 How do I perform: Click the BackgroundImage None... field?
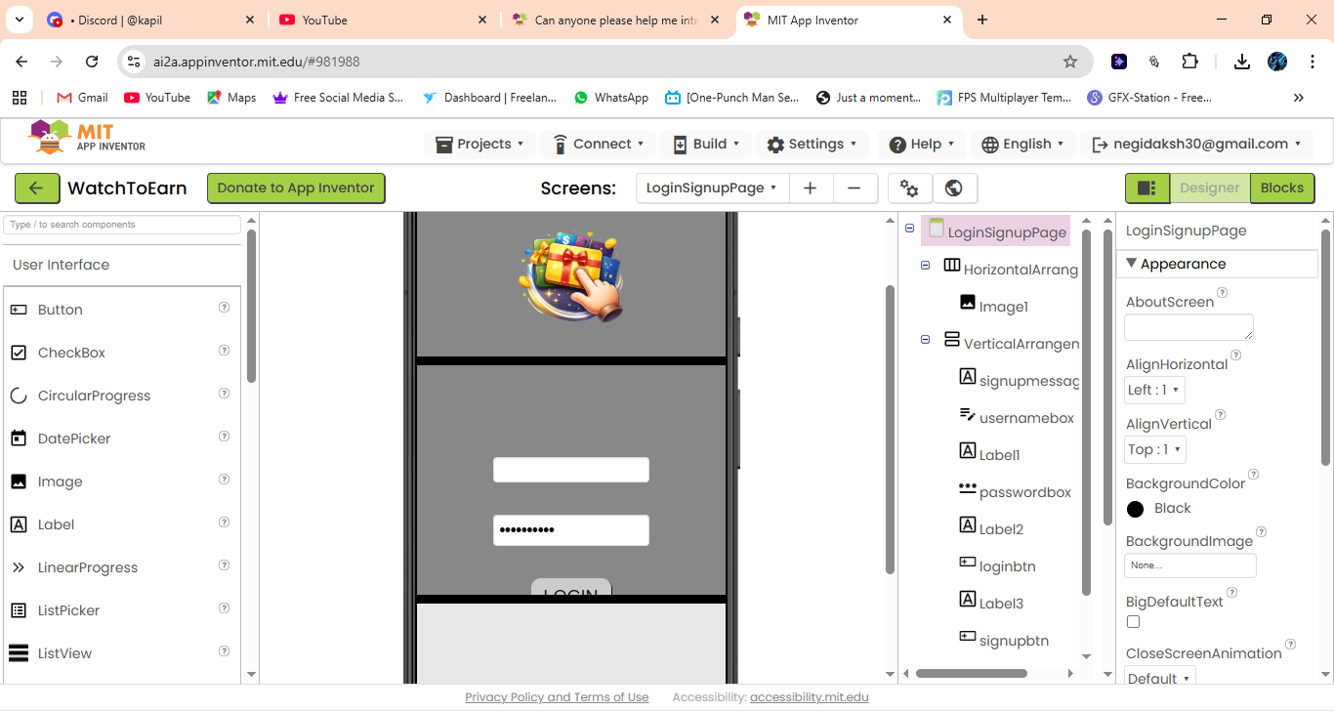pos(1190,565)
